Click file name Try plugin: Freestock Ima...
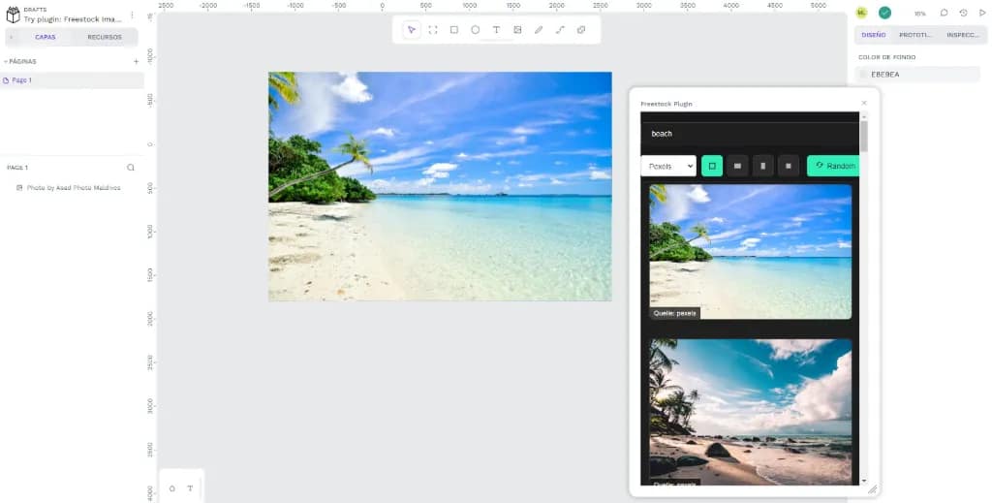 click(72, 19)
